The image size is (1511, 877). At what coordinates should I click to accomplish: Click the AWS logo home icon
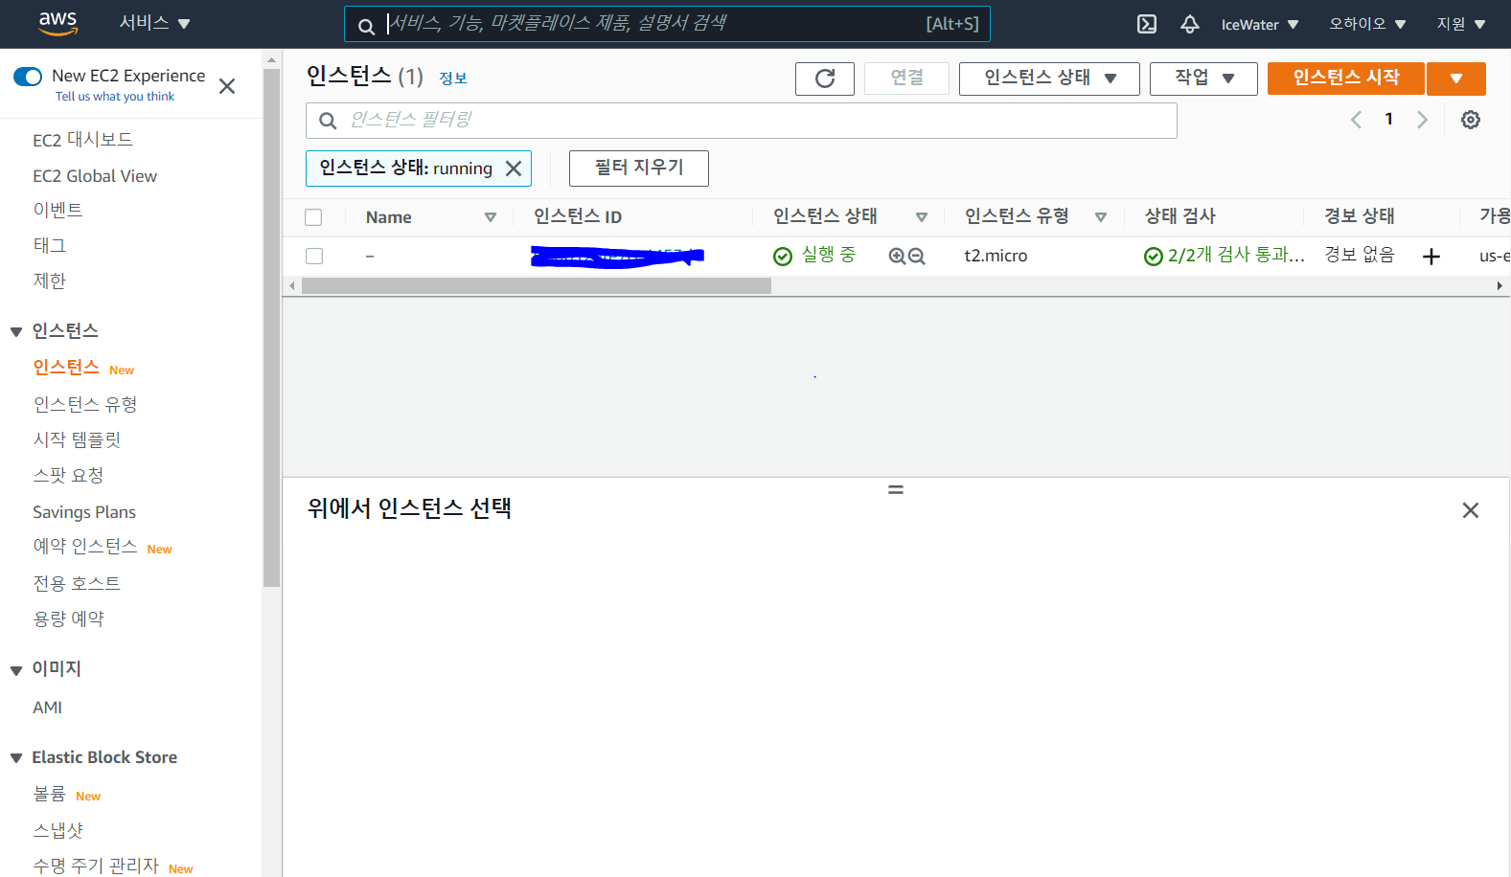[x=58, y=23]
